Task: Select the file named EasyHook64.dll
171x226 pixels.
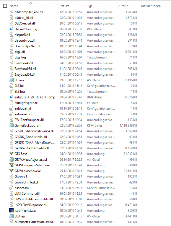Action: [25, 69]
